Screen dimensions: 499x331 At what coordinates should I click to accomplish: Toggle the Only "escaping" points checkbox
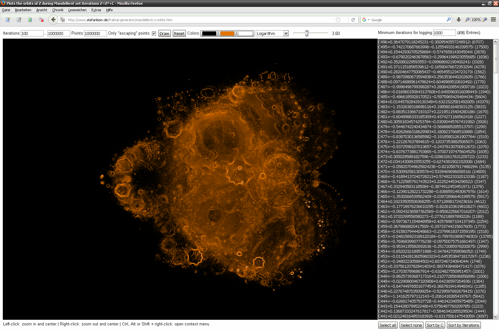[154, 33]
